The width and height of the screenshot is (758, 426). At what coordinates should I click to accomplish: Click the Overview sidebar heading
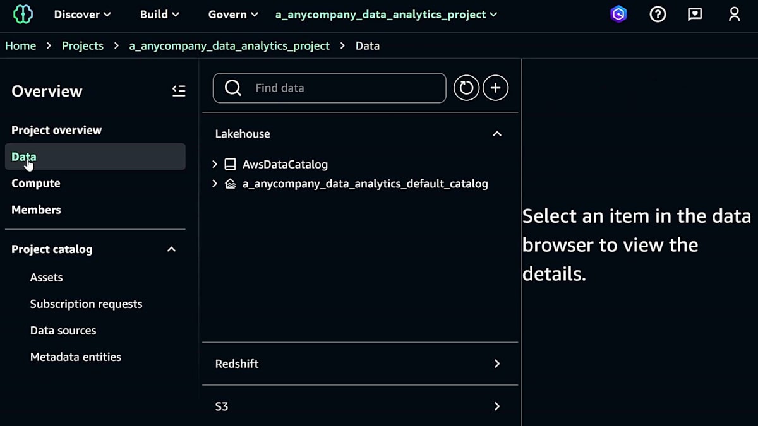[x=47, y=91]
